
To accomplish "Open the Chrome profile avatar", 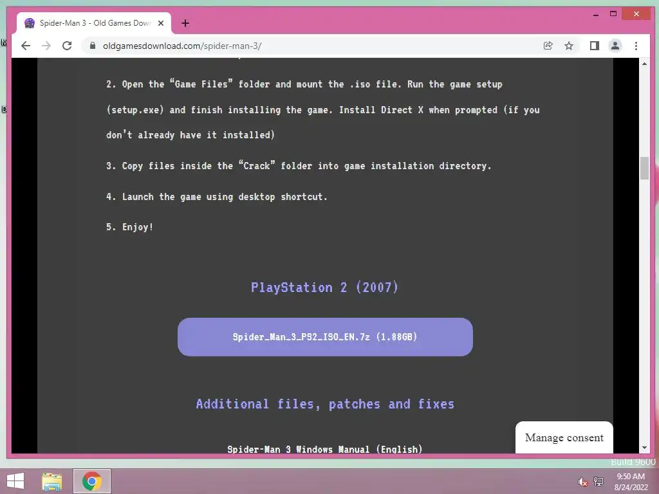I will click(x=615, y=46).
